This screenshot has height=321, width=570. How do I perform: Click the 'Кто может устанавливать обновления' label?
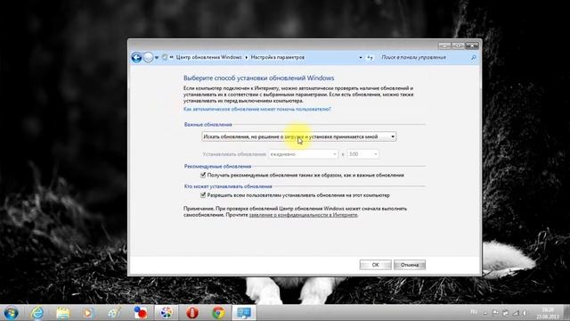pos(228,186)
